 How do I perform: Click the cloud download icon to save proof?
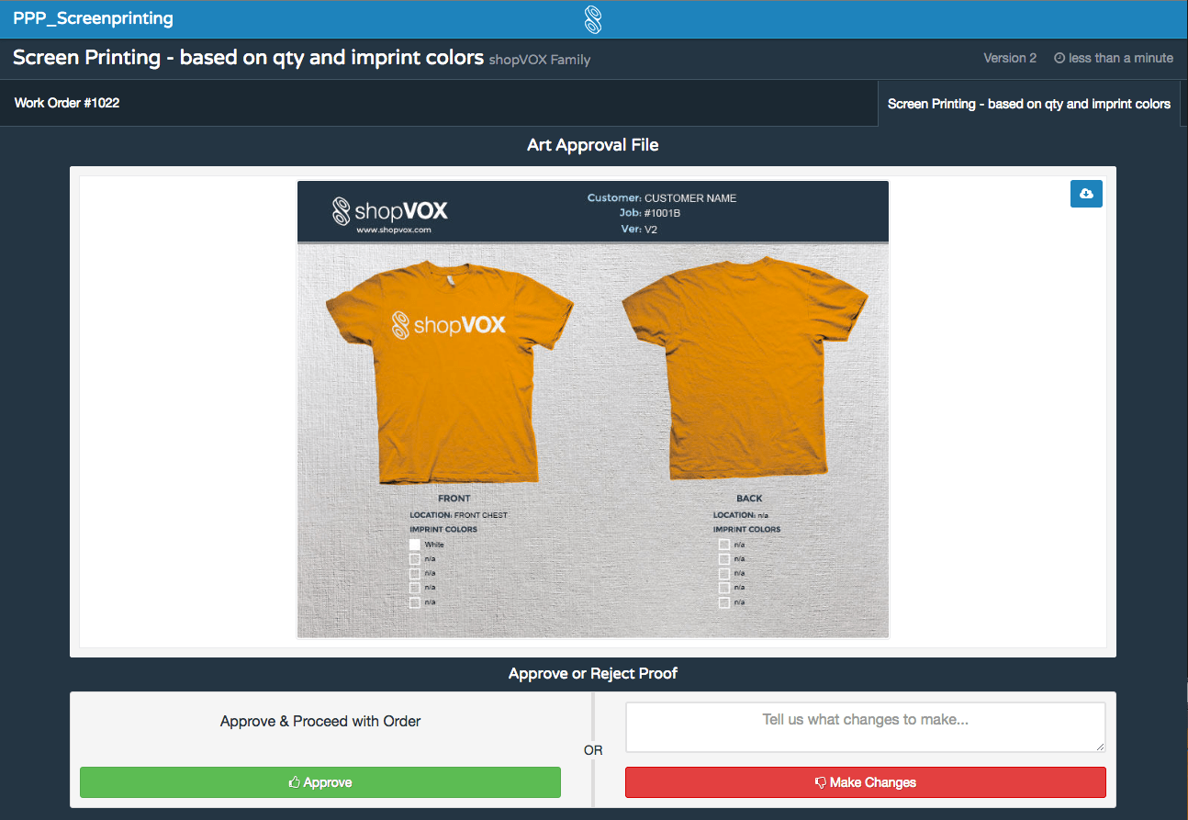[1086, 194]
